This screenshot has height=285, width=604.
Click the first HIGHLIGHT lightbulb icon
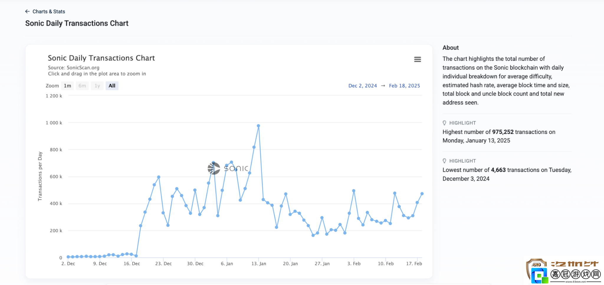coord(444,123)
